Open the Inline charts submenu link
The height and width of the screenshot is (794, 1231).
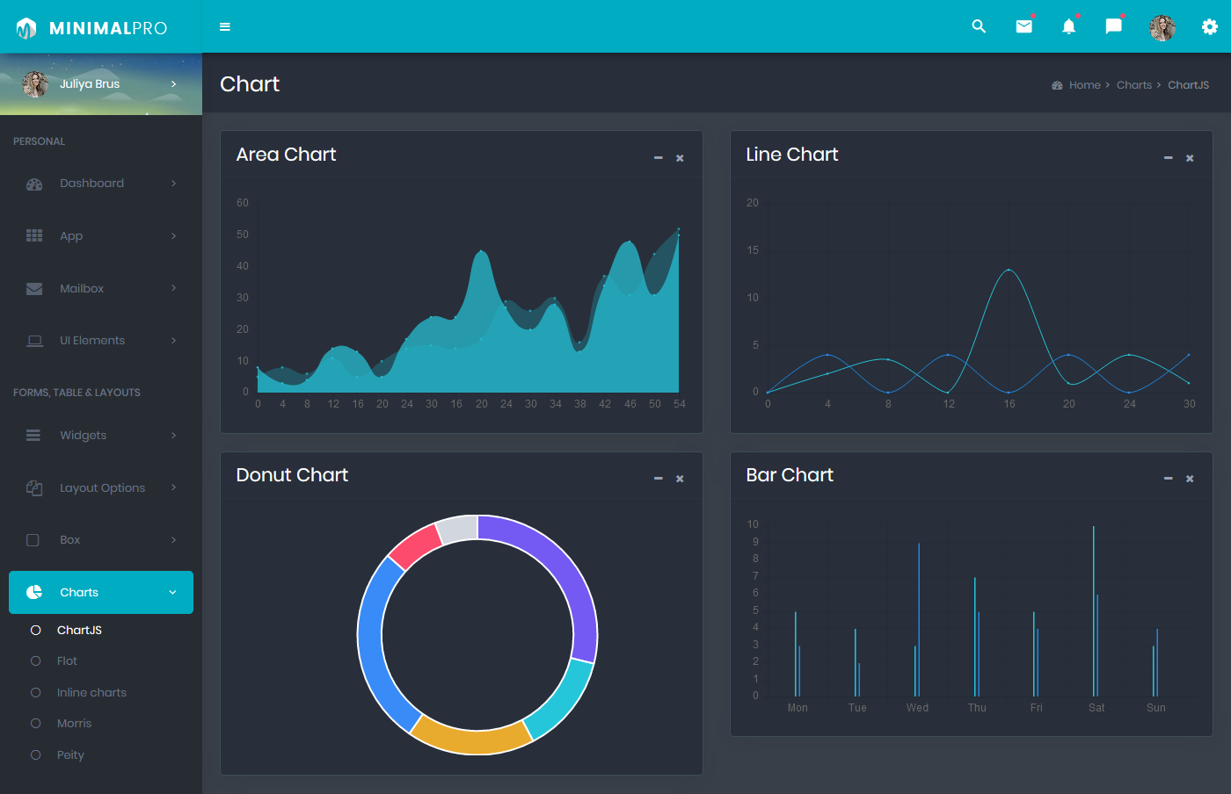point(91,692)
